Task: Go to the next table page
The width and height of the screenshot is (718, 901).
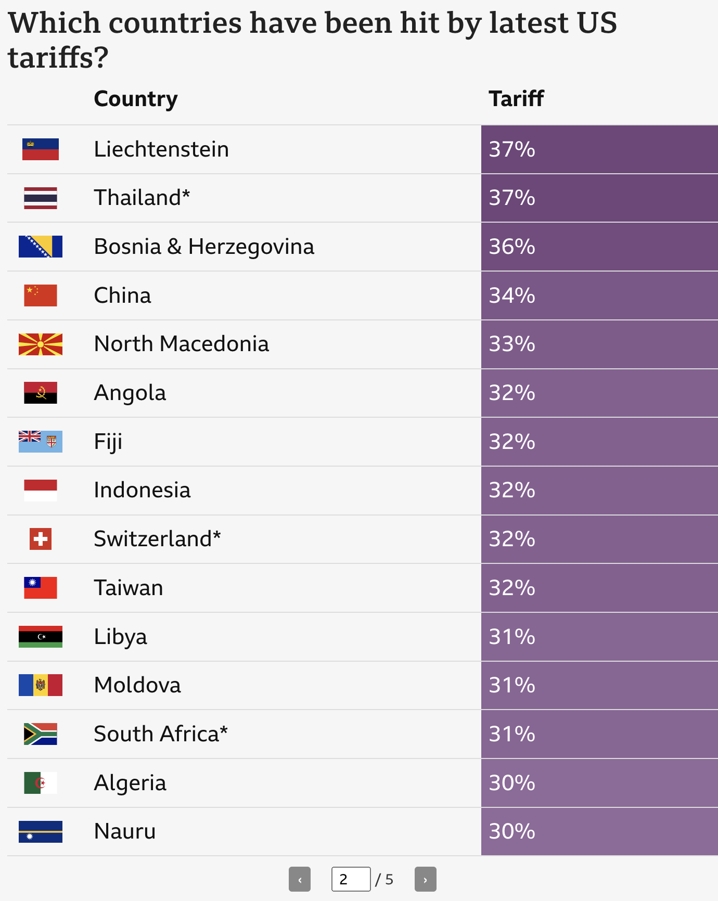Action: [425, 879]
